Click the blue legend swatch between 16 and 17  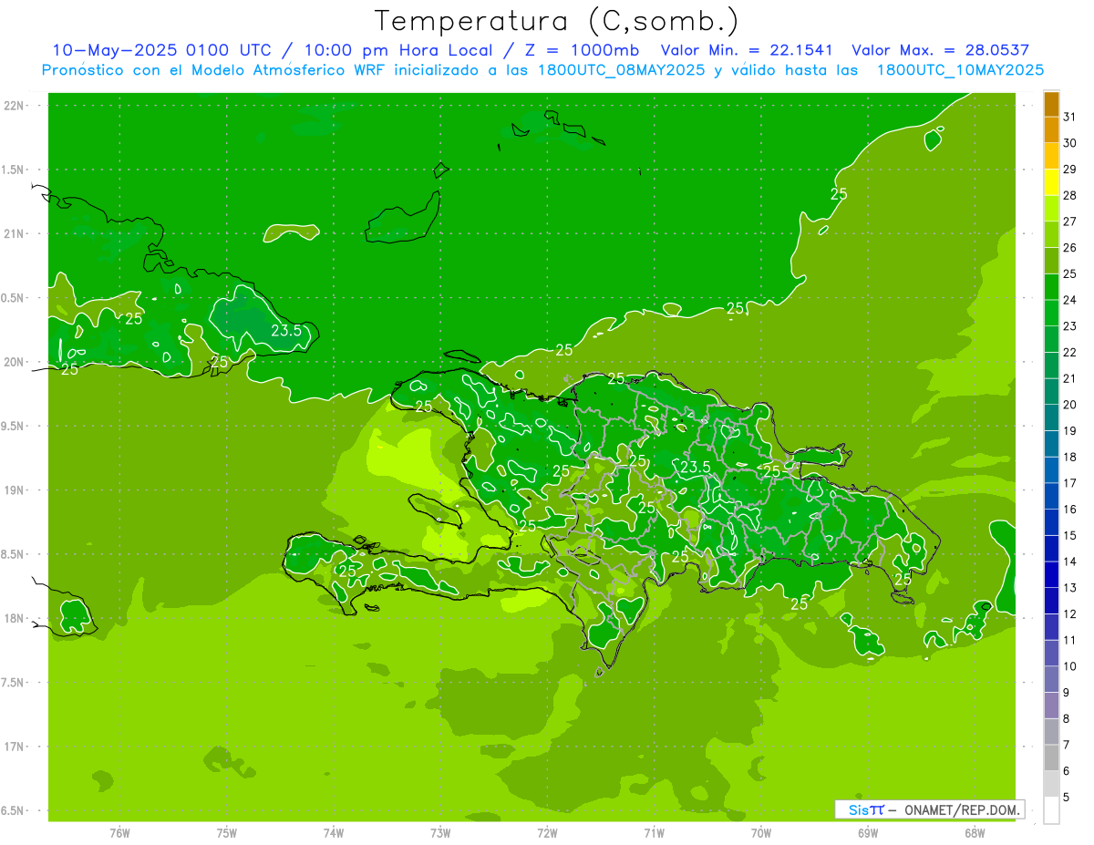coord(1051,497)
